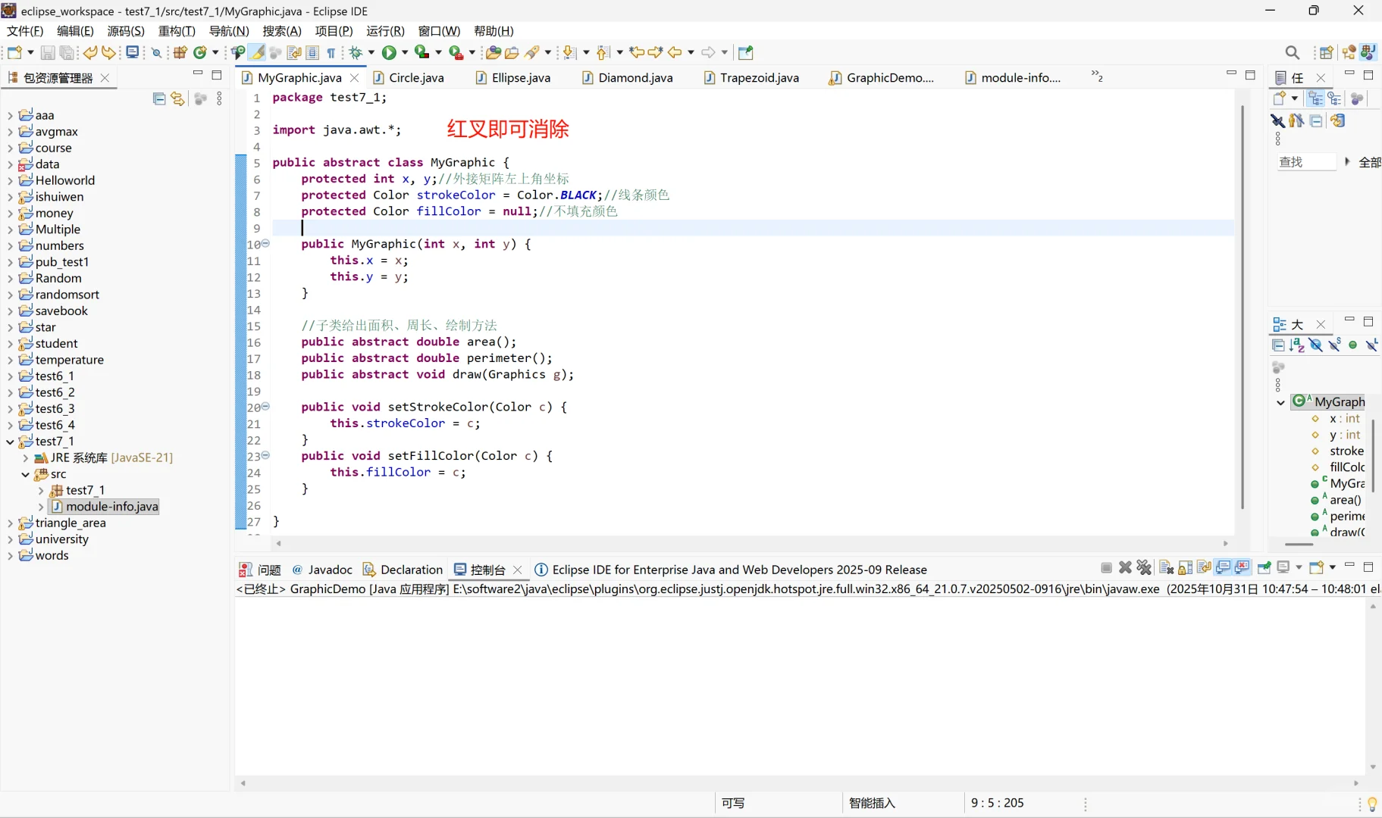Switch to the Circle.java editor tab
Screen dimensions: 1382x818
point(418,78)
